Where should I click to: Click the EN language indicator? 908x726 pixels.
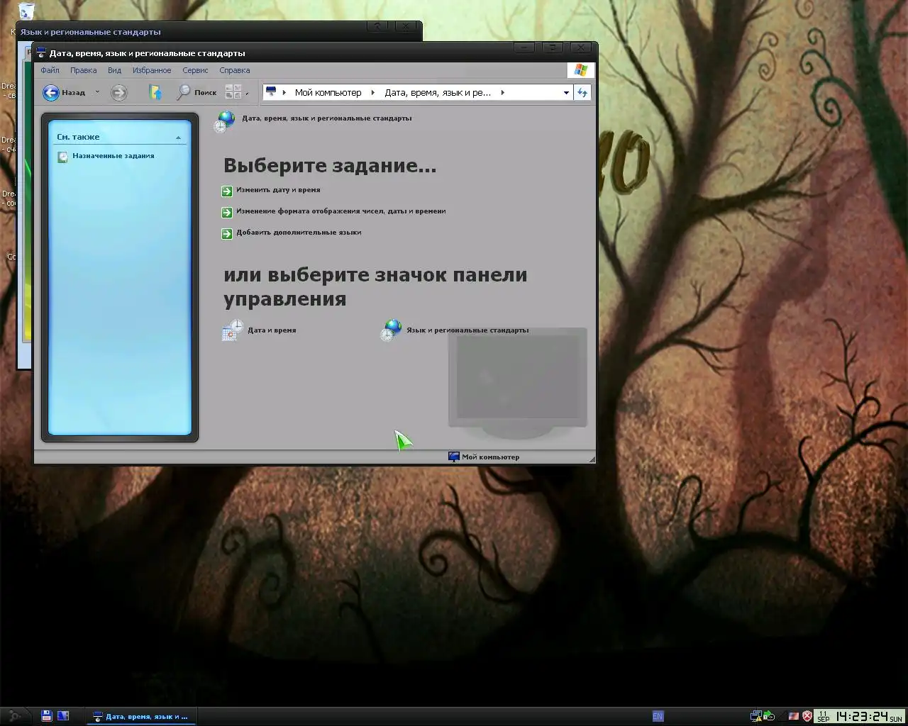click(658, 716)
